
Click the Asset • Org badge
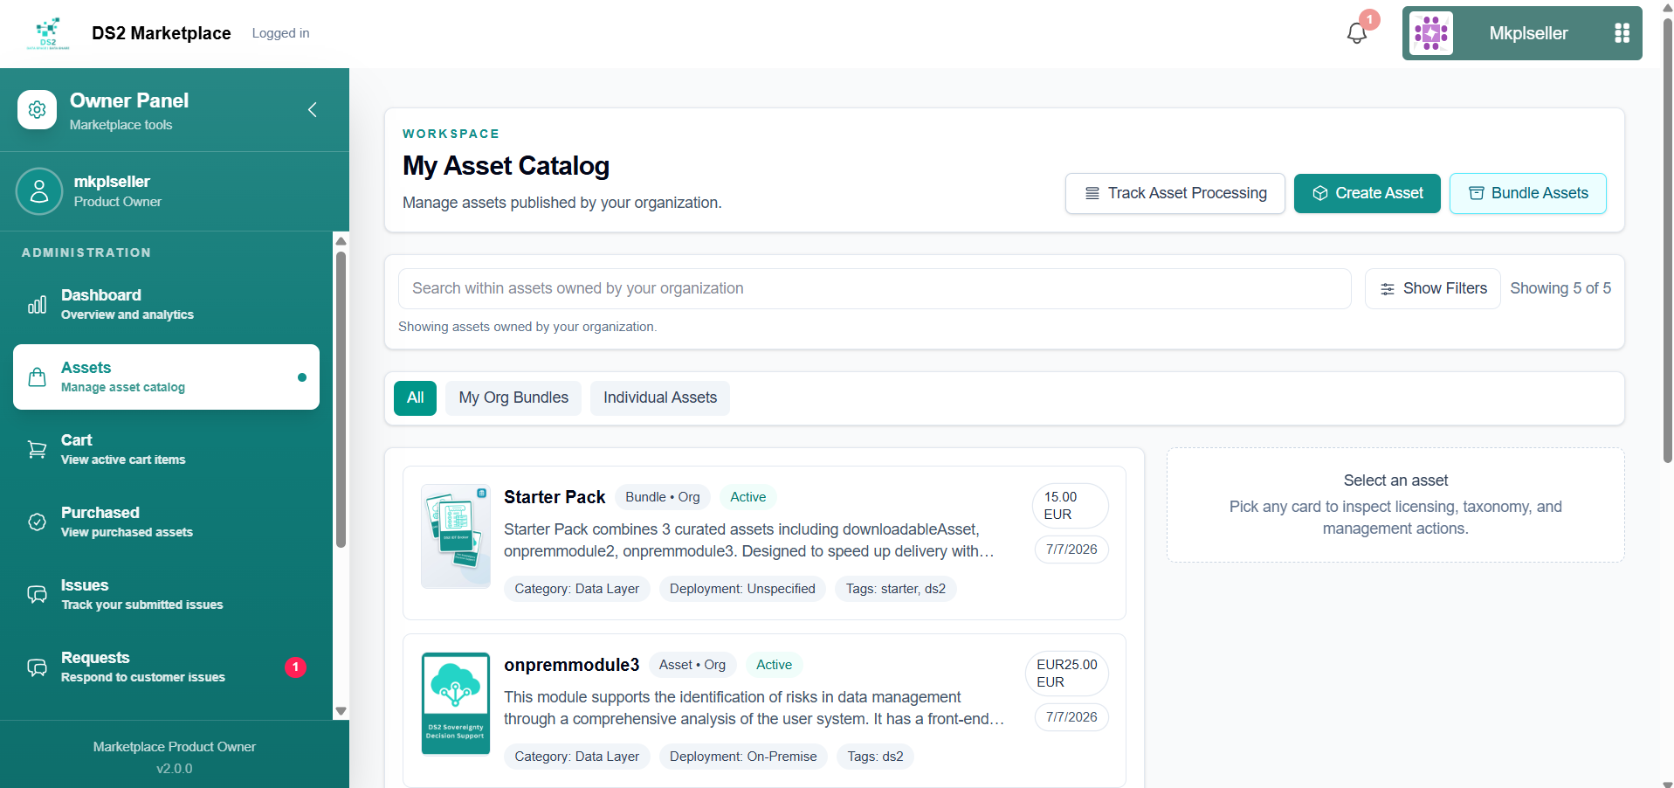point(692,665)
